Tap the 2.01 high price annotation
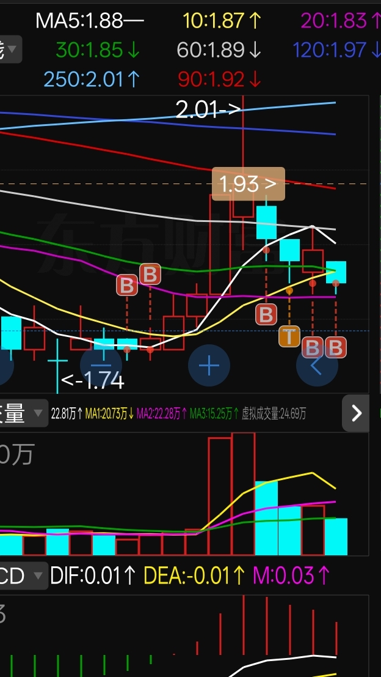Viewport: 381px width, 677px height. (x=208, y=109)
